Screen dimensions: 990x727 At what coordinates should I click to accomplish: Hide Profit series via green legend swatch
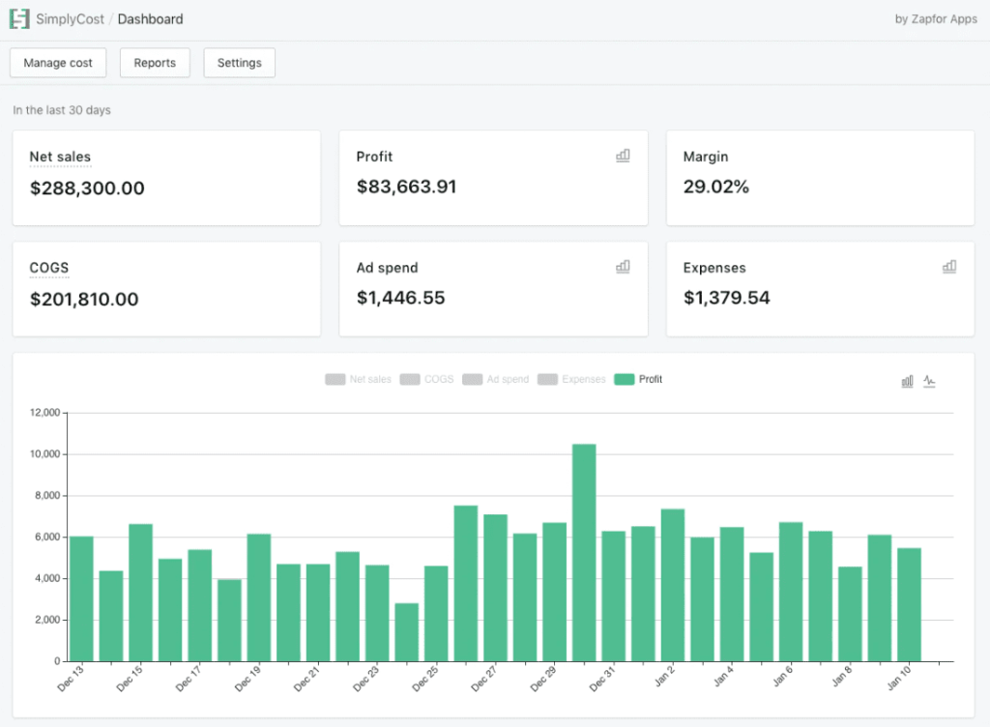coord(624,380)
